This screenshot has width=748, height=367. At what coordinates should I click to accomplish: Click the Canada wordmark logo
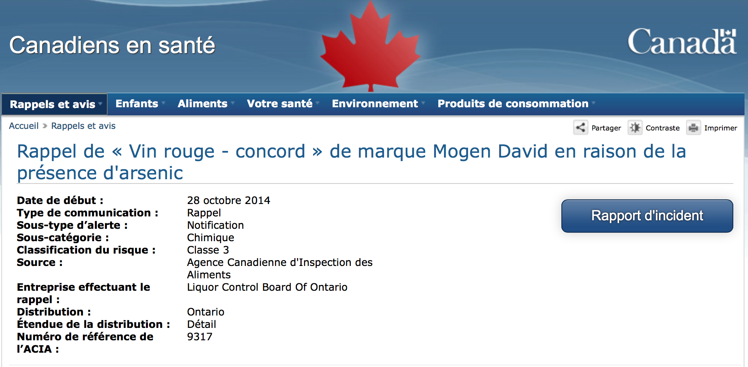[682, 41]
